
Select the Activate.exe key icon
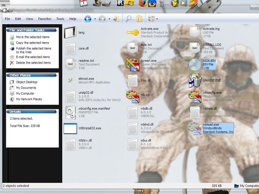click(132, 33)
